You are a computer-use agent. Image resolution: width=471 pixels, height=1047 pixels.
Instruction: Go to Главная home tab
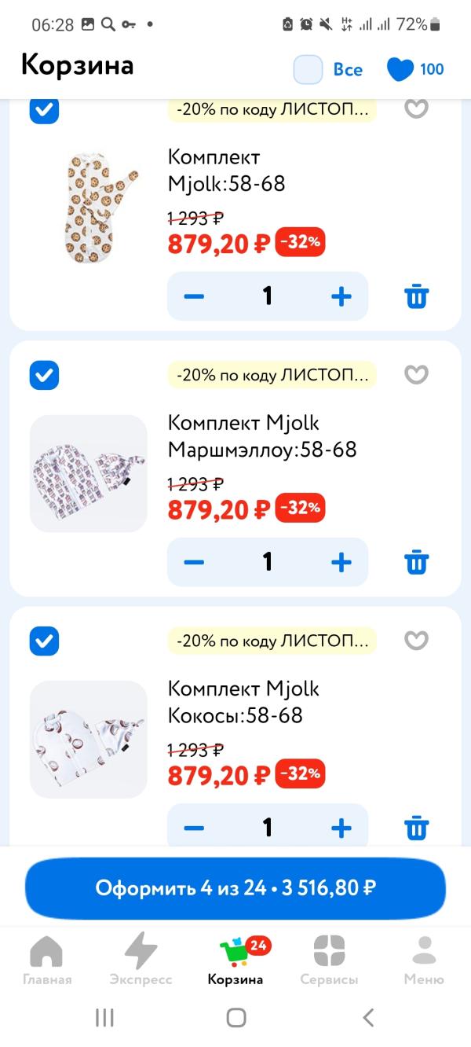click(x=47, y=960)
